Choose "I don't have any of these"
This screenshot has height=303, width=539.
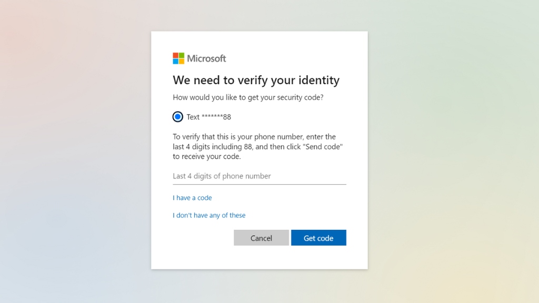[x=209, y=215]
